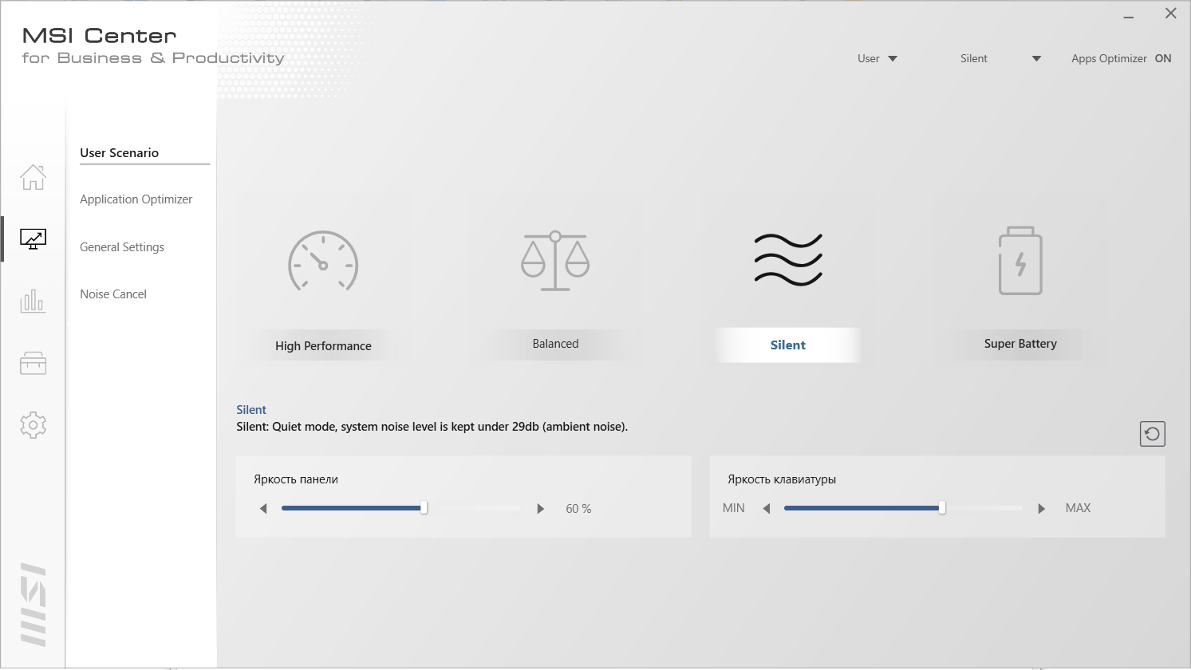This screenshot has width=1191, height=670.
Task: Select the Balanced scales icon
Action: coord(555,260)
